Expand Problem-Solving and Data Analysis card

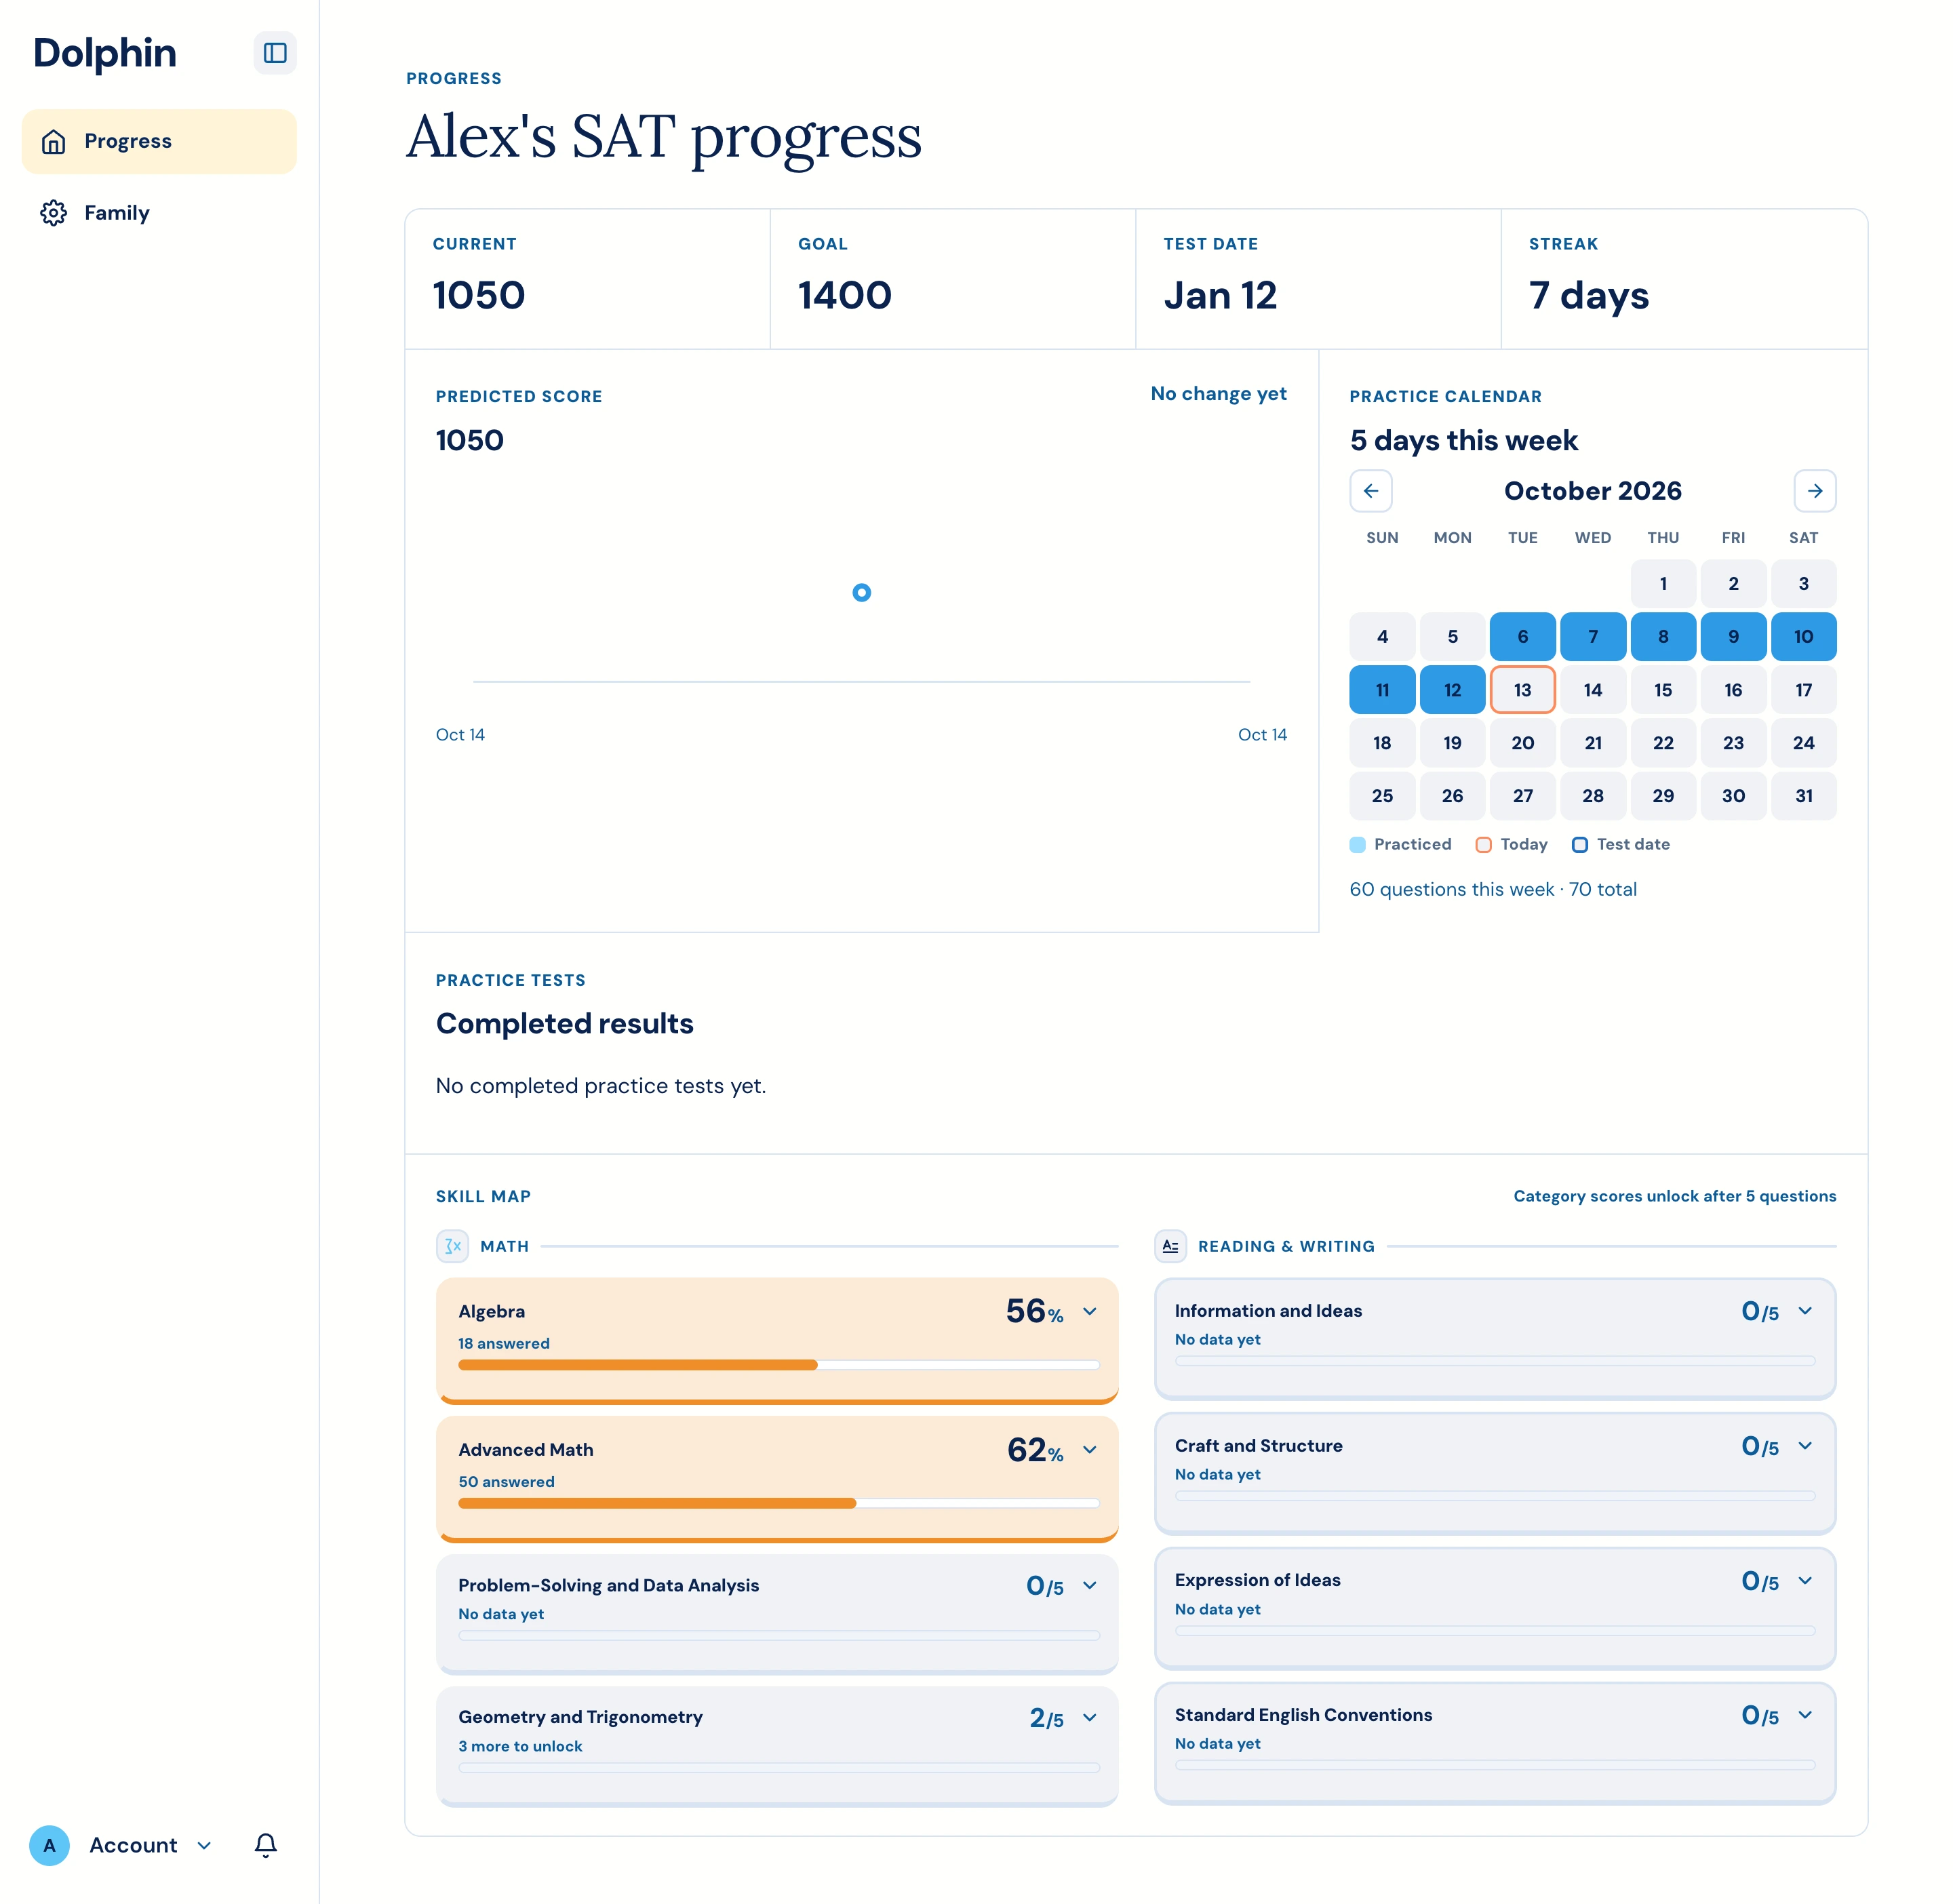1090,1585
